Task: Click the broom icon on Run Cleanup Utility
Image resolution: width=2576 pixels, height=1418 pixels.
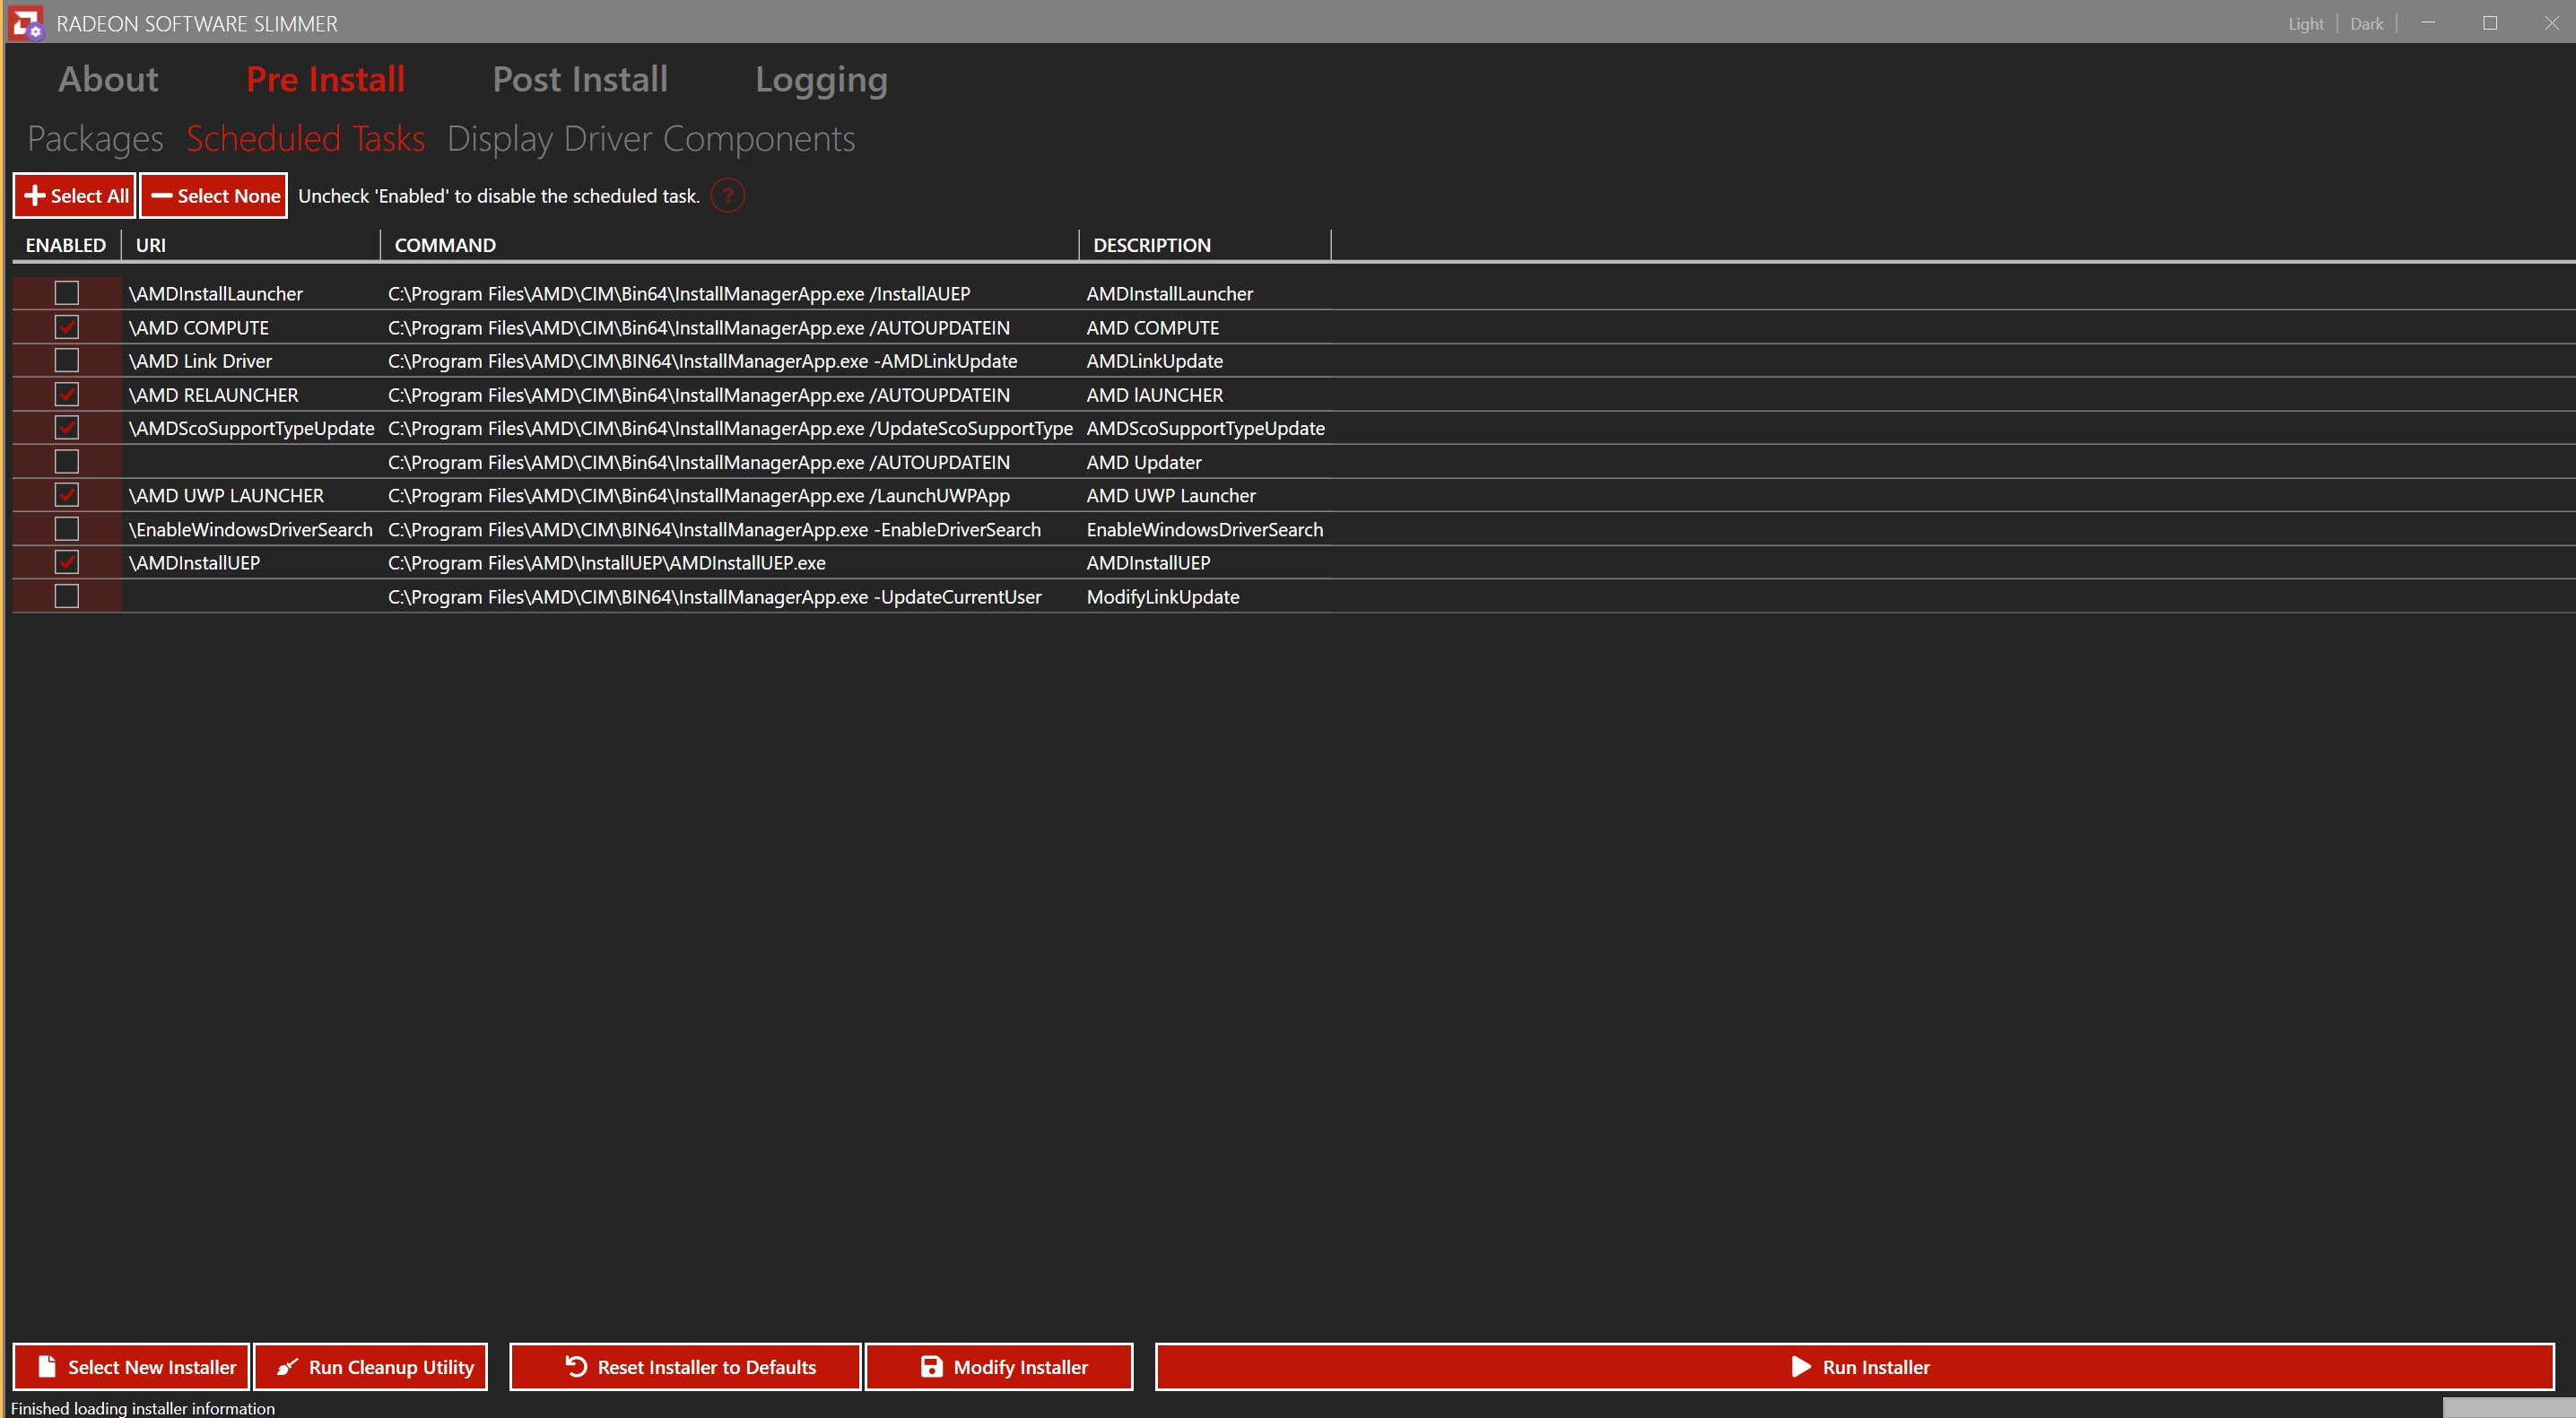Action: coord(287,1366)
